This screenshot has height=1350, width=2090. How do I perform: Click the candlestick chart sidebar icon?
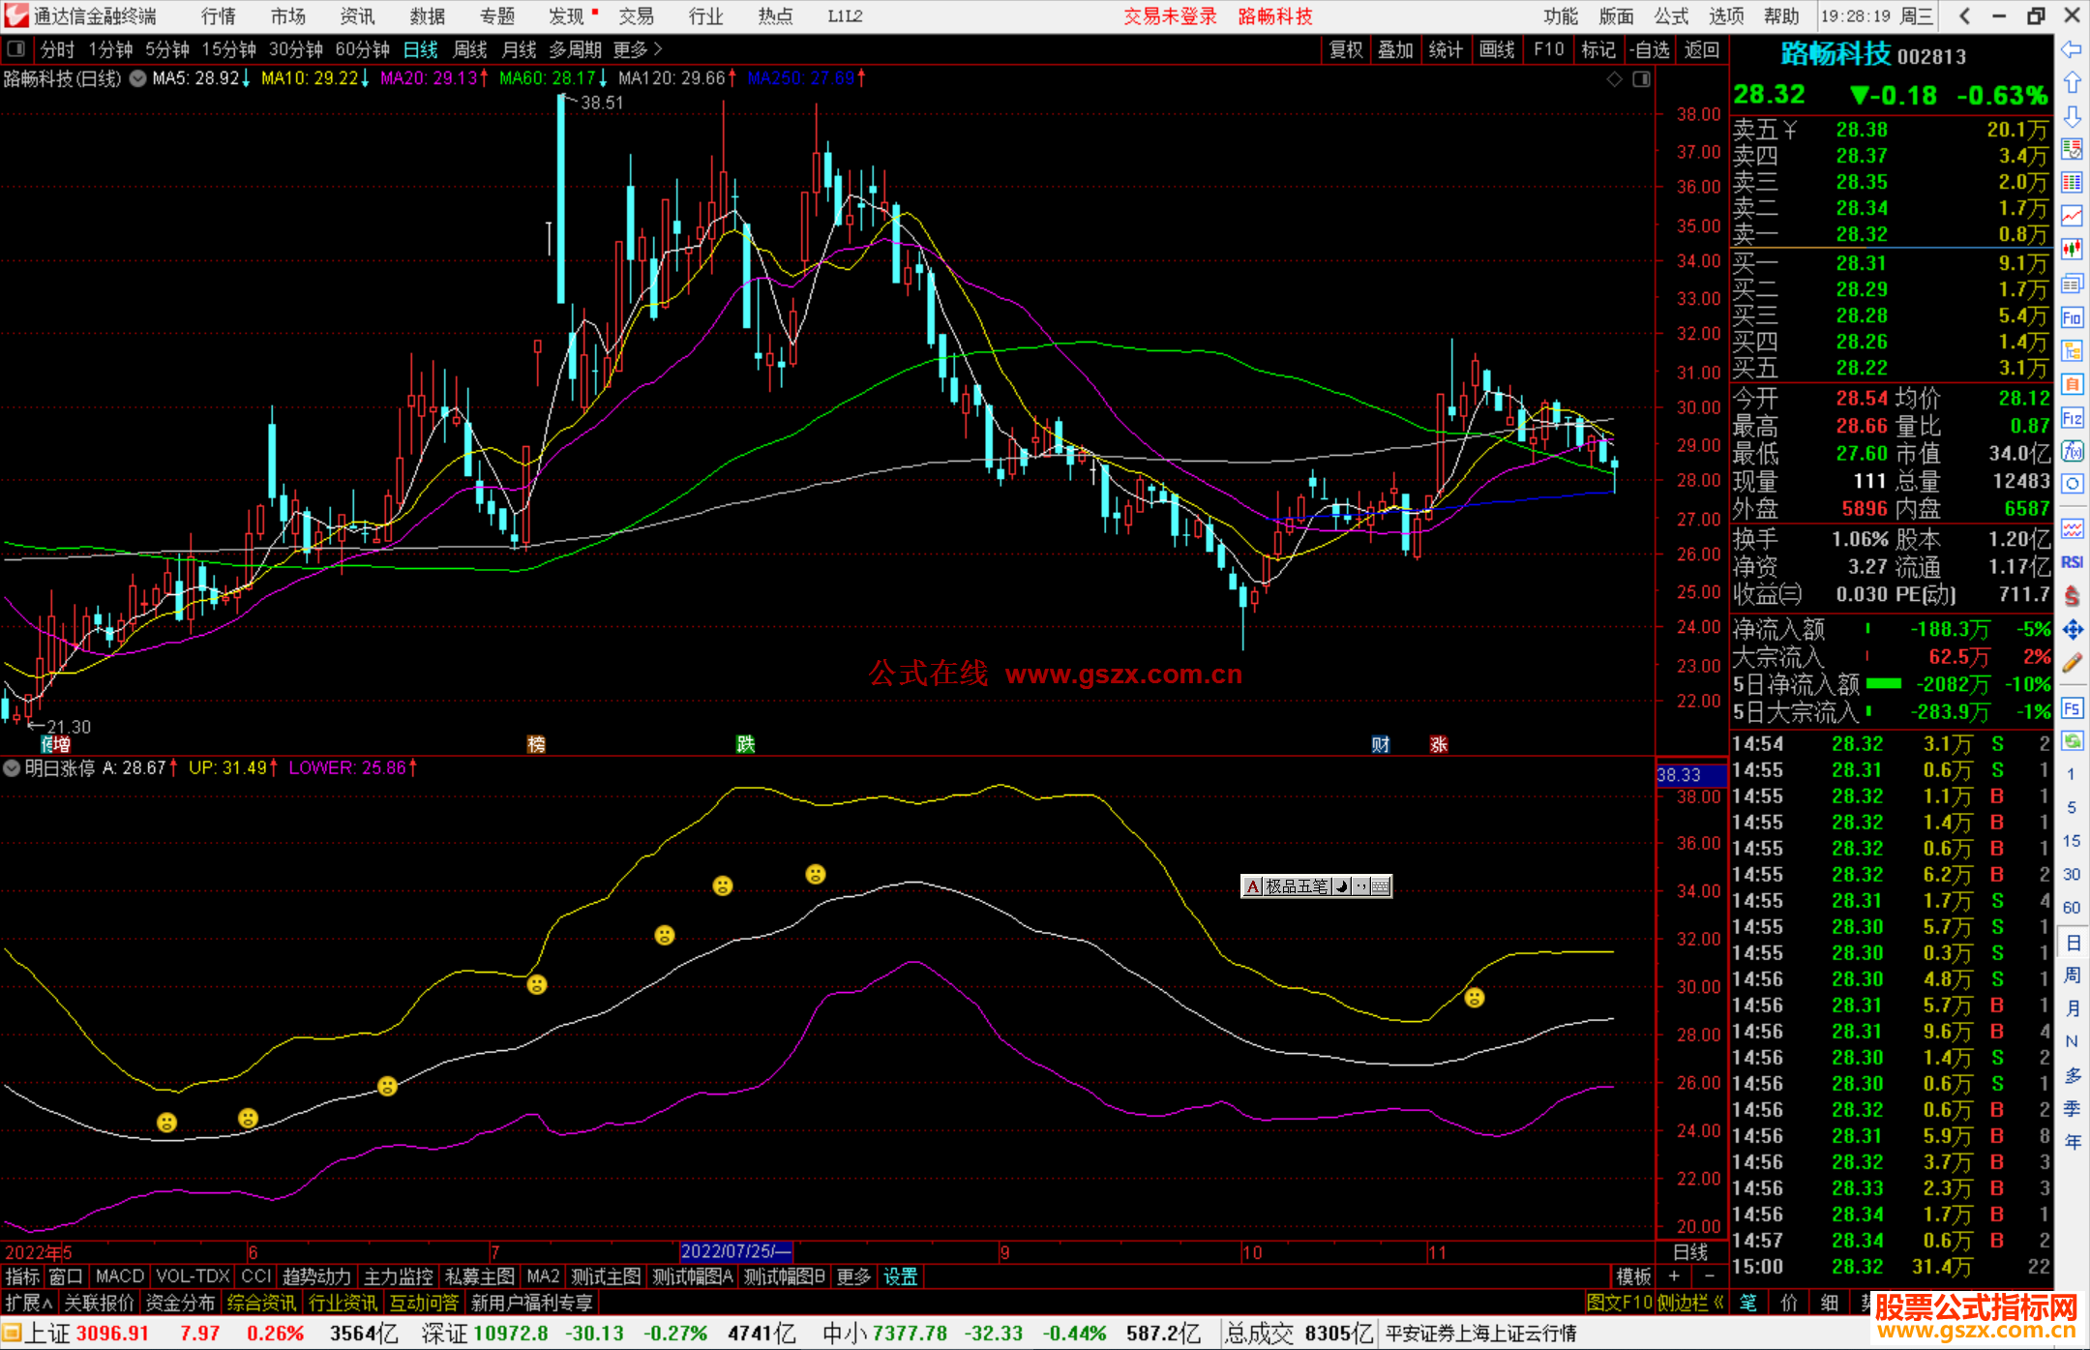2072,250
